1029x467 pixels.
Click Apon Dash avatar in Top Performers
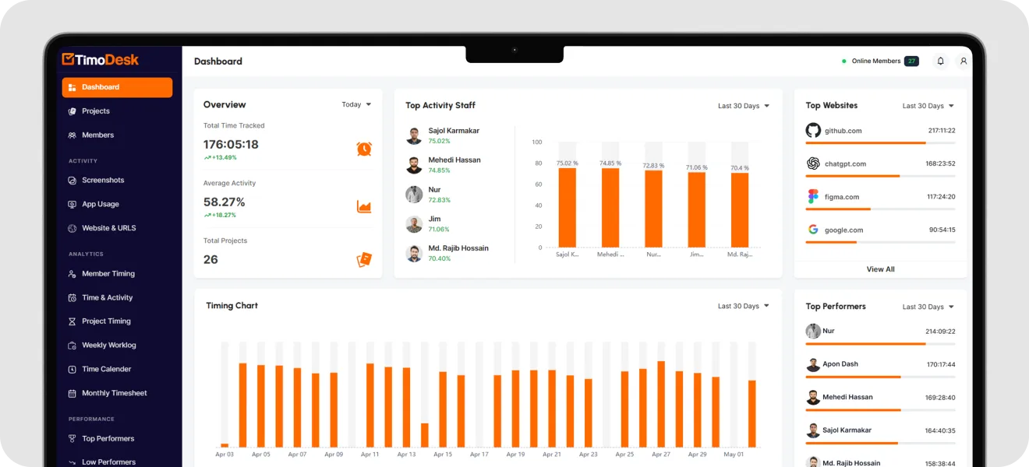[813, 364]
